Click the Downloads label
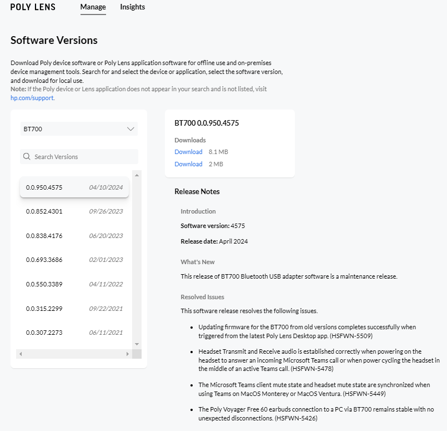 click(190, 140)
